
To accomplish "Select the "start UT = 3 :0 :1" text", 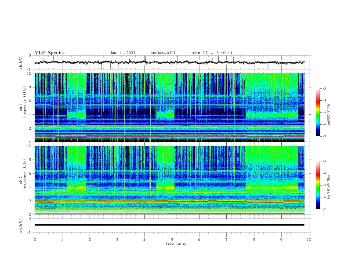I will coord(212,53).
